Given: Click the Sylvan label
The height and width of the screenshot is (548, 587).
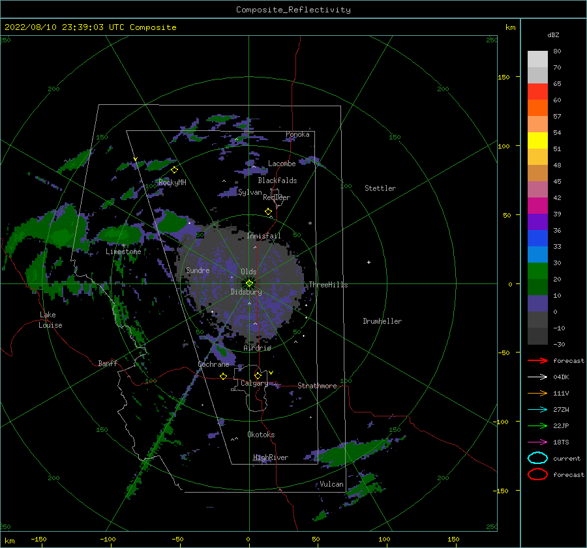Looking at the screenshot, I should tap(250, 192).
